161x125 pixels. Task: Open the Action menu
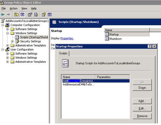coord(14,9)
